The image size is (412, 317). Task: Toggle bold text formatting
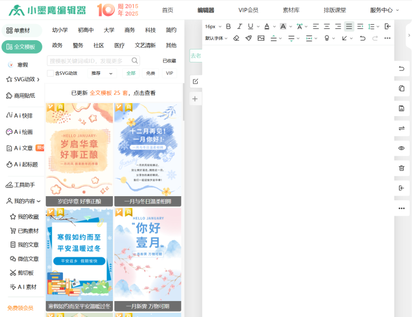[x=228, y=27]
